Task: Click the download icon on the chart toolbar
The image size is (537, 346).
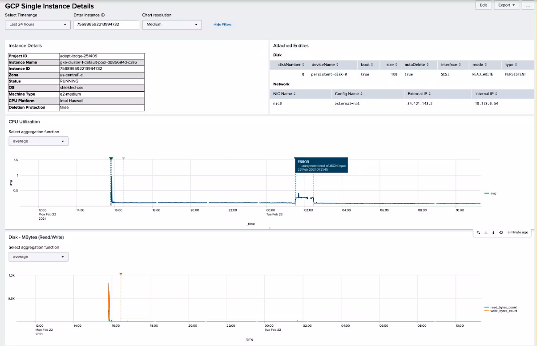Action: coord(486,232)
